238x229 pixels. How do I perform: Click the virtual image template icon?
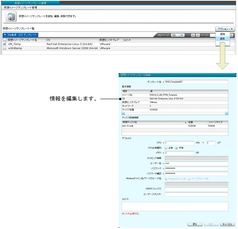coord(12,16)
